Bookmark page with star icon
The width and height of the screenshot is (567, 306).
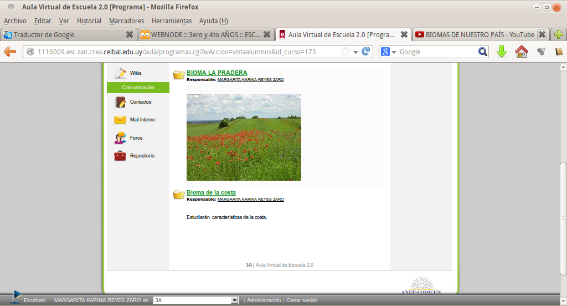346,52
